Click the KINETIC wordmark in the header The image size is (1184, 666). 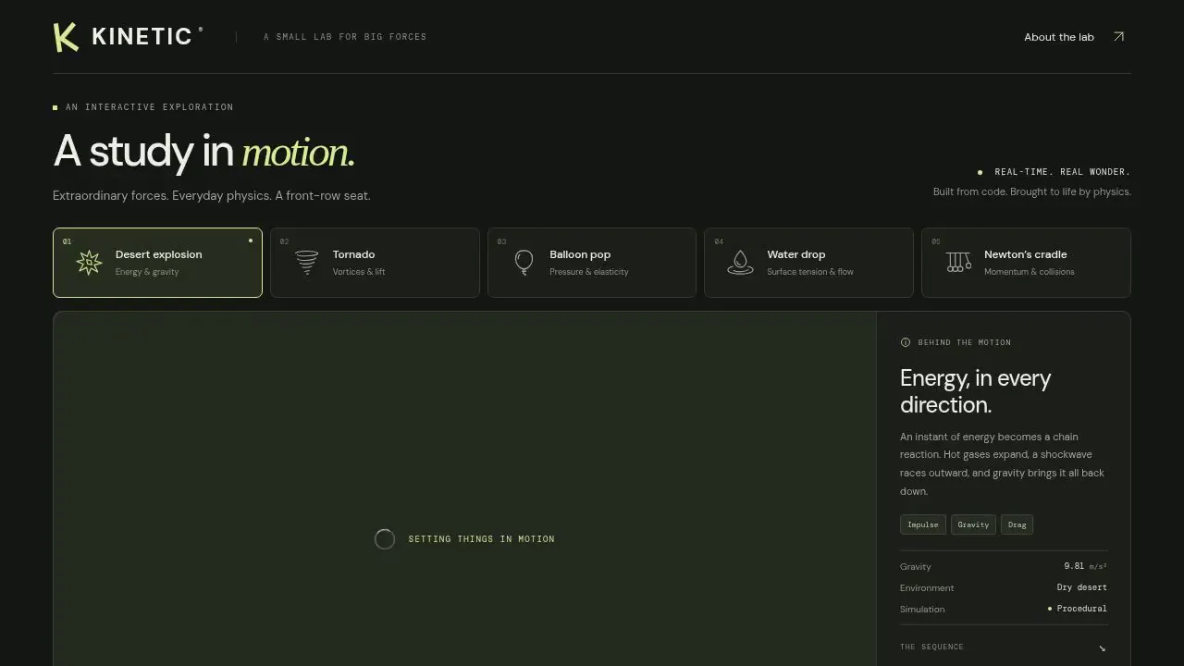pyautogui.click(x=142, y=37)
